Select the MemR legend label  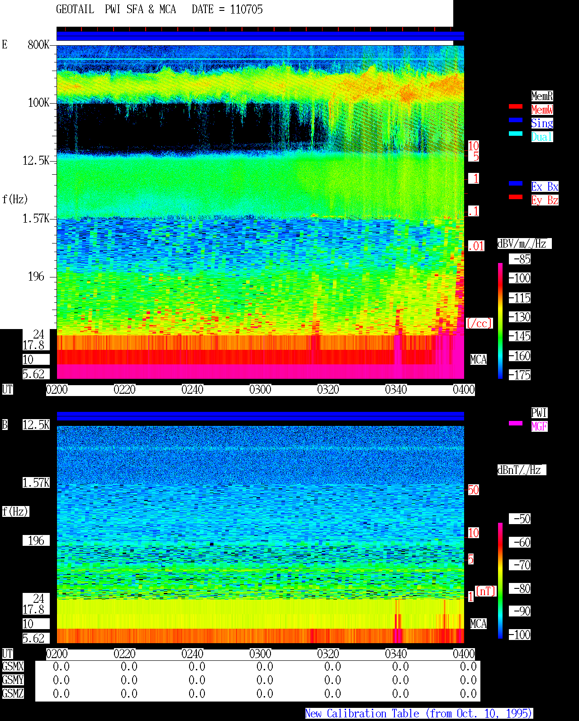(x=542, y=96)
